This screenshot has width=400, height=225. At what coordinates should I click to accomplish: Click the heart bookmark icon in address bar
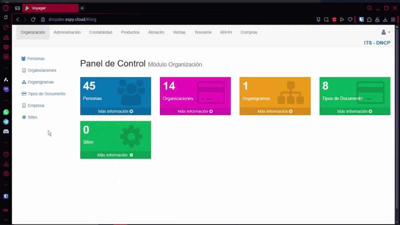[350, 19]
